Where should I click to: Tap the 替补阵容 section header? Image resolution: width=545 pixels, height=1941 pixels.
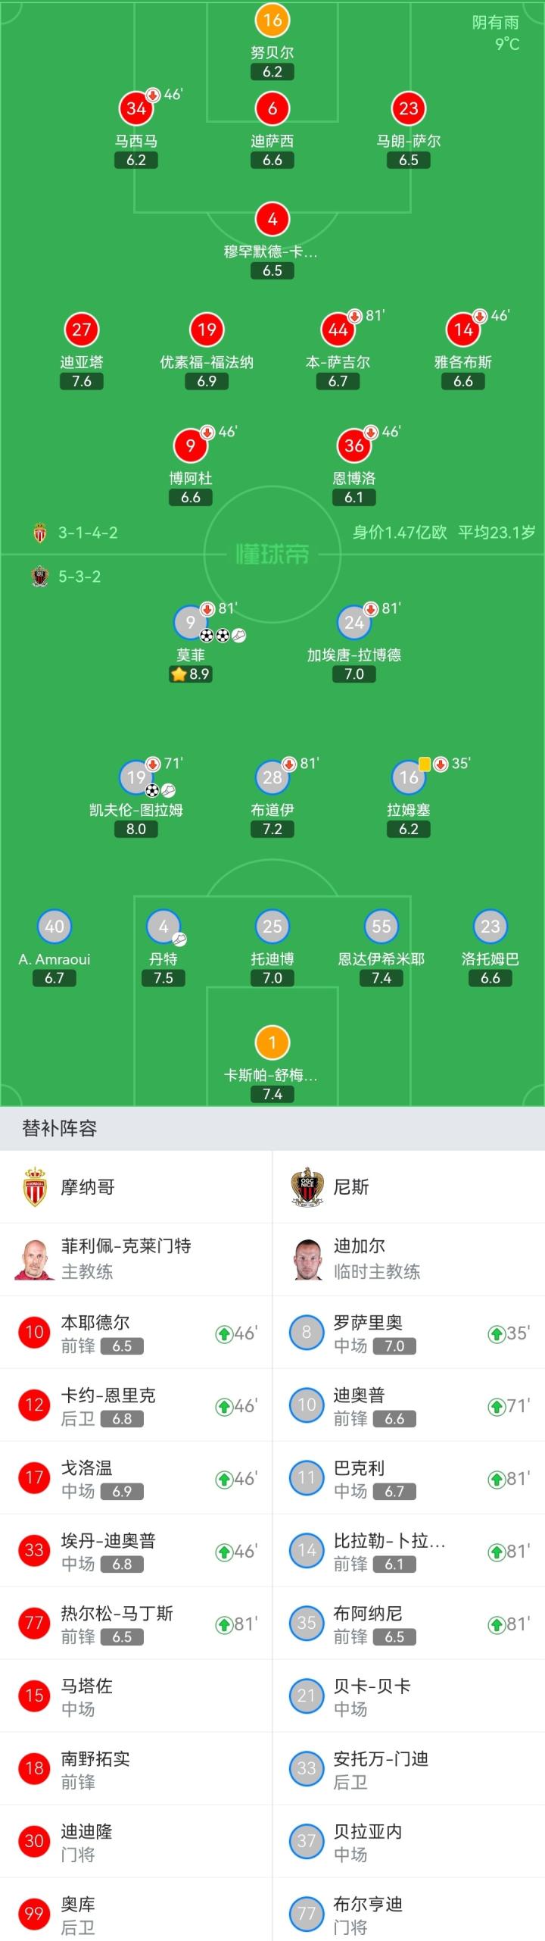point(60,1128)
